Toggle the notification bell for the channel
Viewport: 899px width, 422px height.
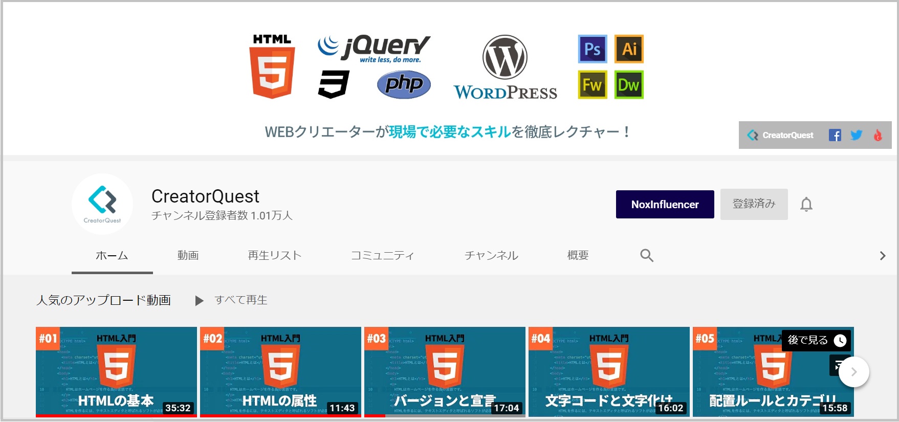pyautogui.click(x=806, y=204)
